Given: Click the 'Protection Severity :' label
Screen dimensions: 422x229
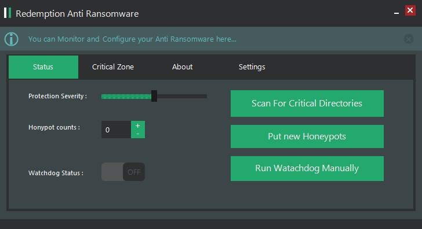Looking at the screenshot, I should point(57,96).
